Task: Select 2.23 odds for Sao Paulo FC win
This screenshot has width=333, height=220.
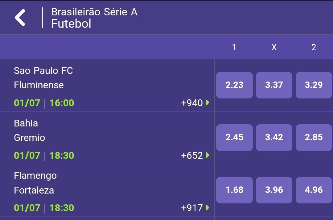Action: coord(234,85)
